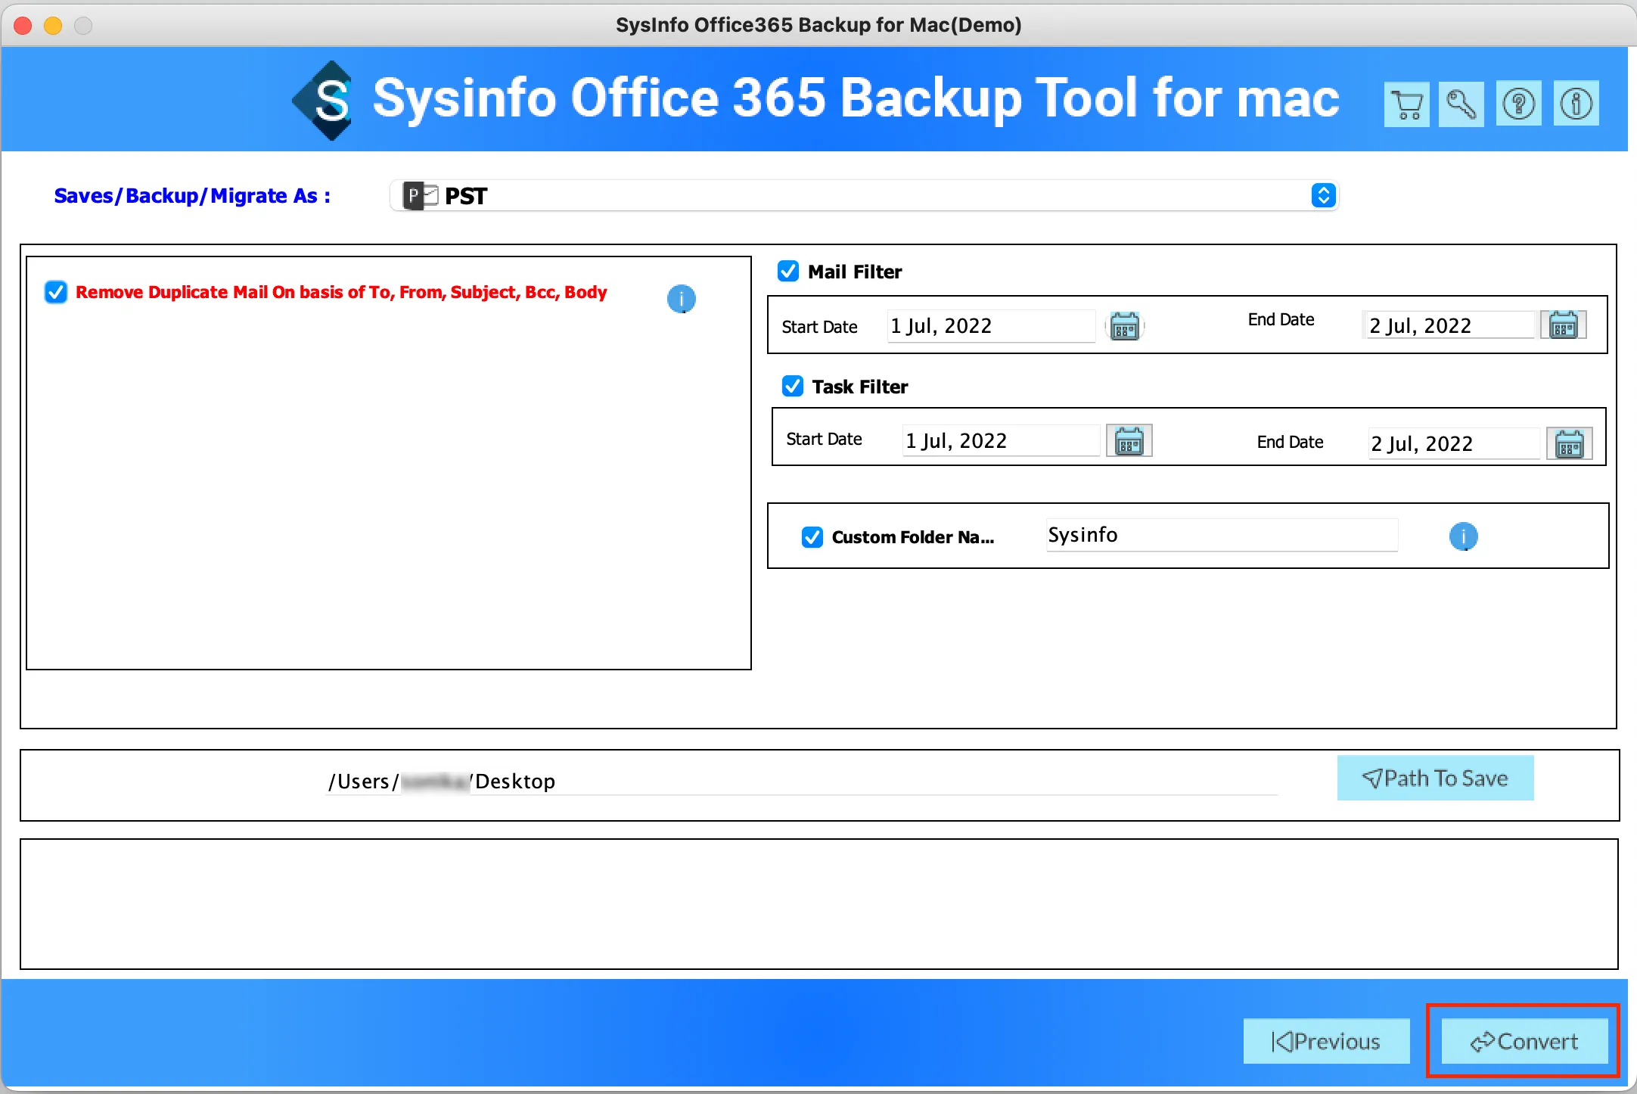This screenshot has width=1637, height=1094.
Task: Open Task Filter start date calendar
Action: [1129, 441]
